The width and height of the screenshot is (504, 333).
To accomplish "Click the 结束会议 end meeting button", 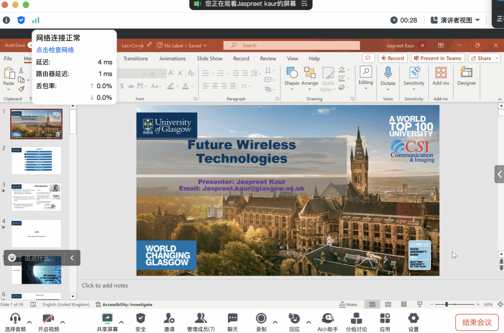I will pos(477,322).
